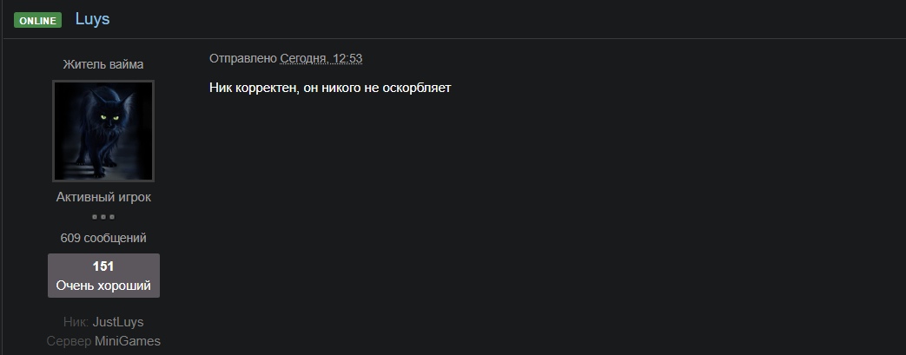Open the Luys profile link
The height and width of the screenshot is (355, 906).
click(92, 19)
